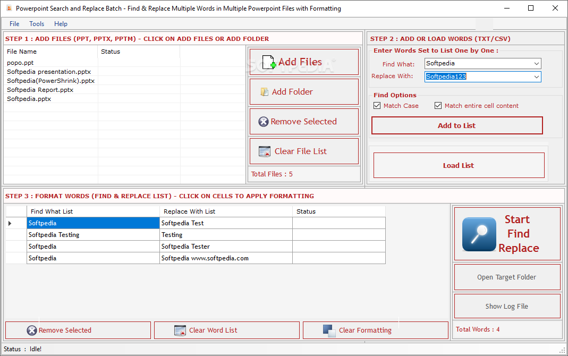Select the Softpedia Testing cell
Image resolution: width=568 pixels, height=356 pixels.
point(93,235)
